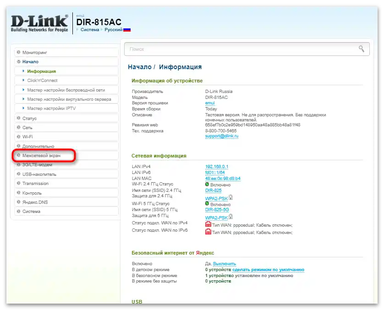The image size is (384, 310).
Task: Click the LAN IPv6 fd01::1/64 link
Action: point(215,173)
